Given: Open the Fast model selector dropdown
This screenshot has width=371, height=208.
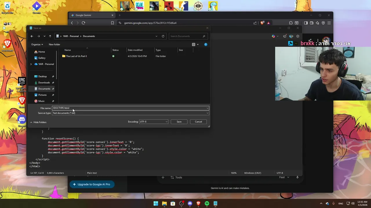Looking at the screenshot, I should coord(284,177).
